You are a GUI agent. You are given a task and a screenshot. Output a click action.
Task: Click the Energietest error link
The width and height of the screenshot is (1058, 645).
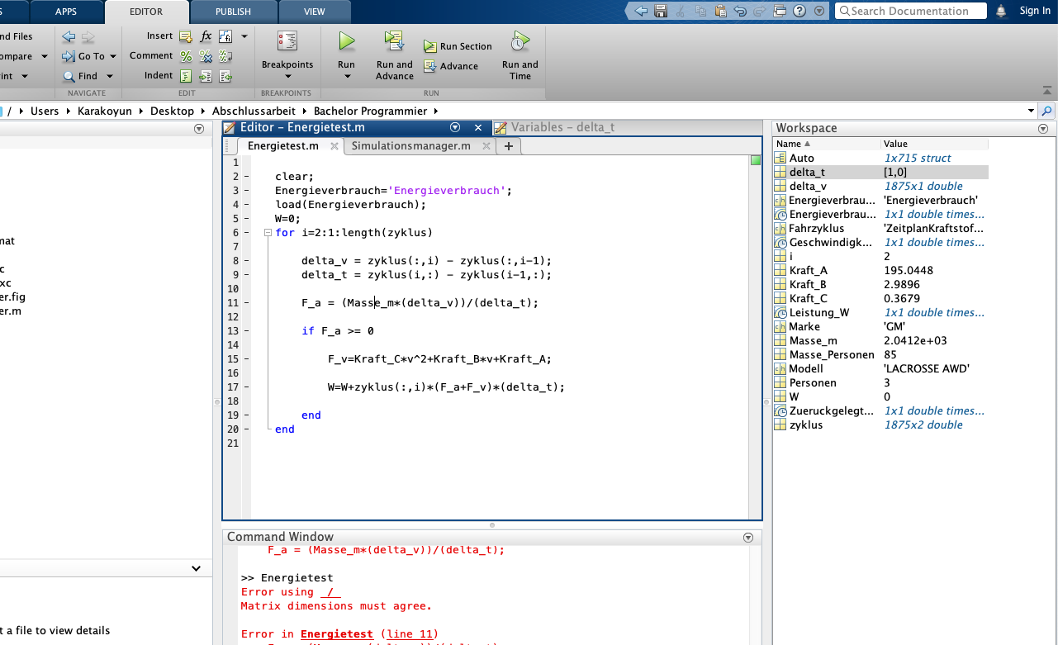[336, 634]
